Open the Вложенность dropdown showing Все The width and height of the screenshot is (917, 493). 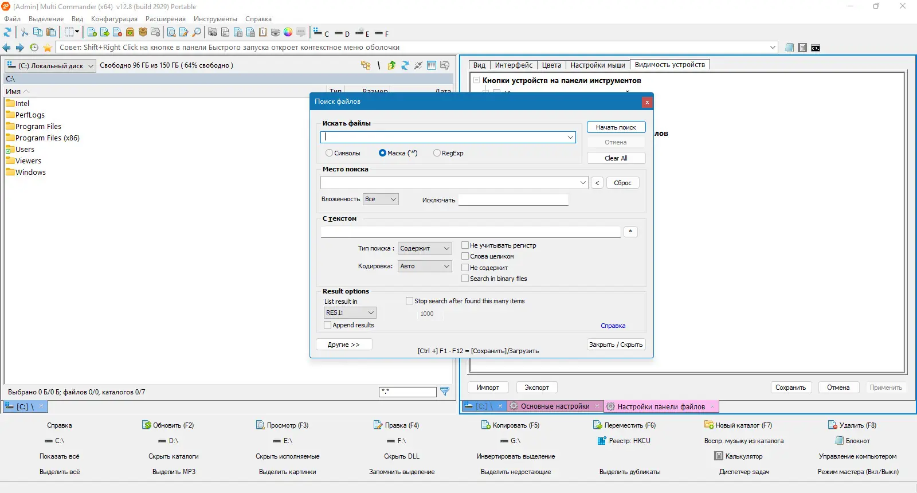[x=381, y=199]
